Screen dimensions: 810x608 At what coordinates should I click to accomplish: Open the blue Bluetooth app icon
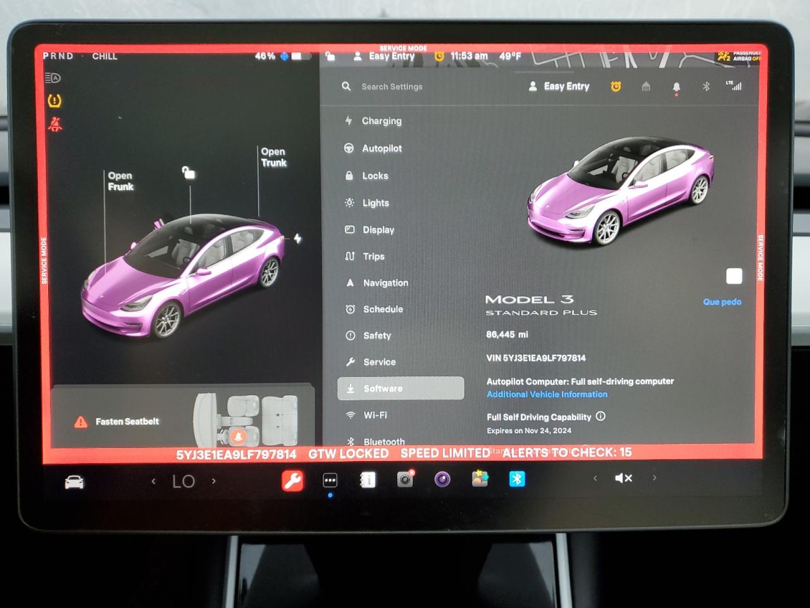pos(517,479)
